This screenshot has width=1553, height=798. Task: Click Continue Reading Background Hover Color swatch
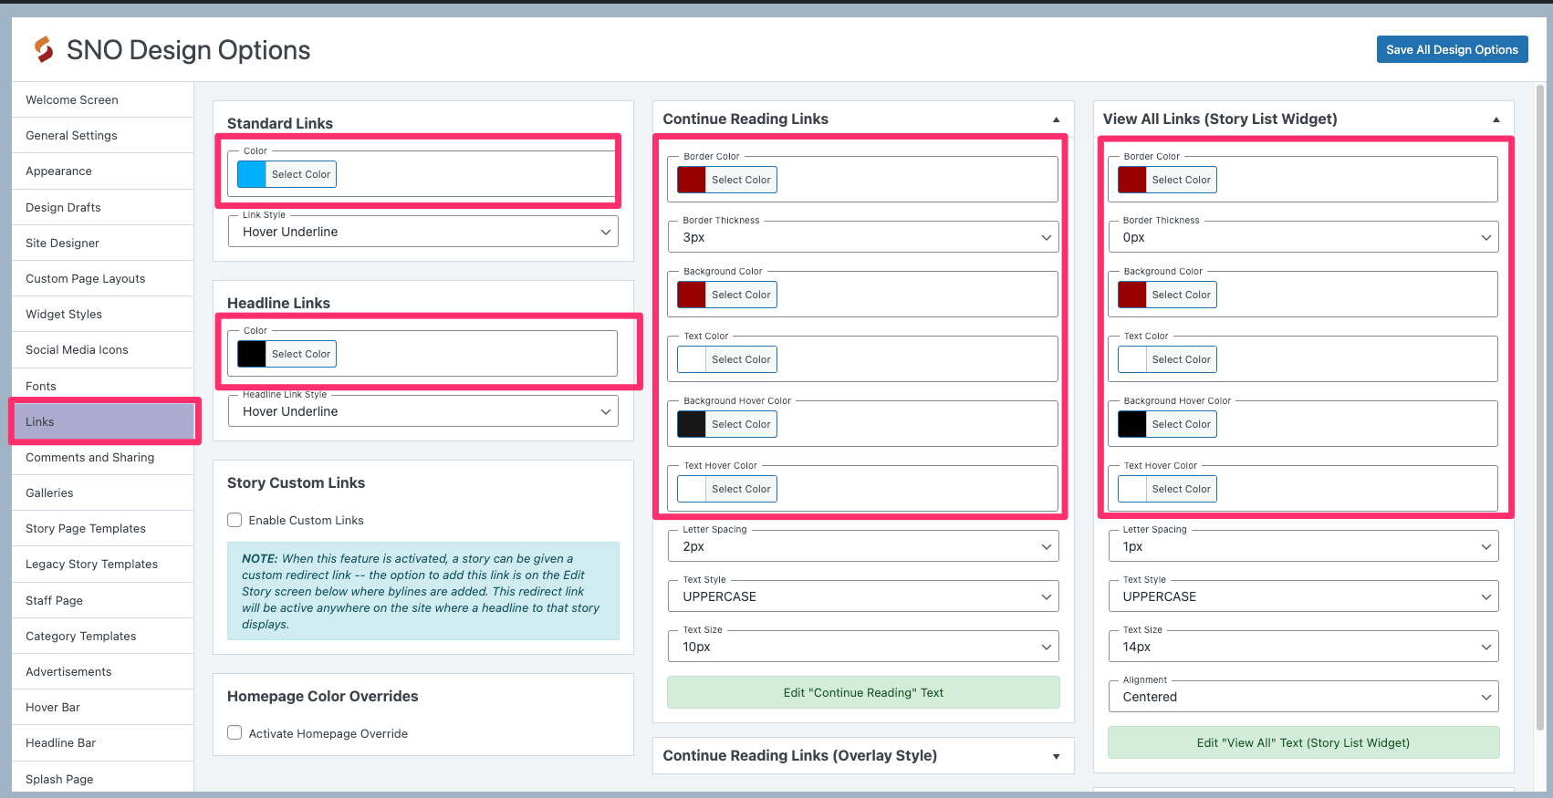(692, 424)
